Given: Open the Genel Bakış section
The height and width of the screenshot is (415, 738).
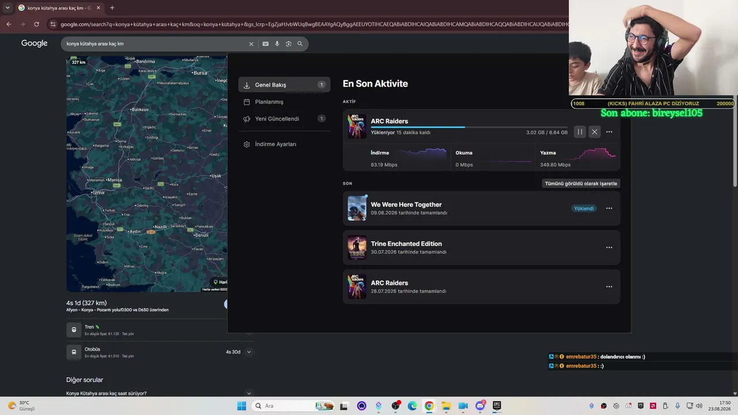Looking at the screenshot, I should [x=284, y=85].
